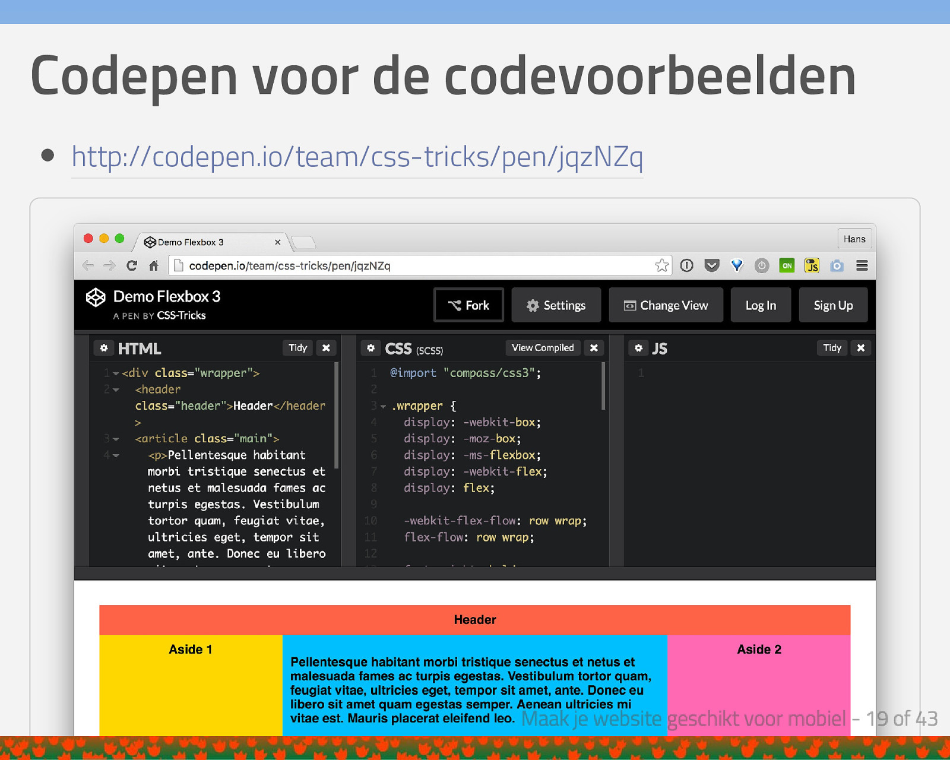The height and width of the screenshot is (760, 950).
Task: Click the page file icon in address bar
Action: (178, 265)
